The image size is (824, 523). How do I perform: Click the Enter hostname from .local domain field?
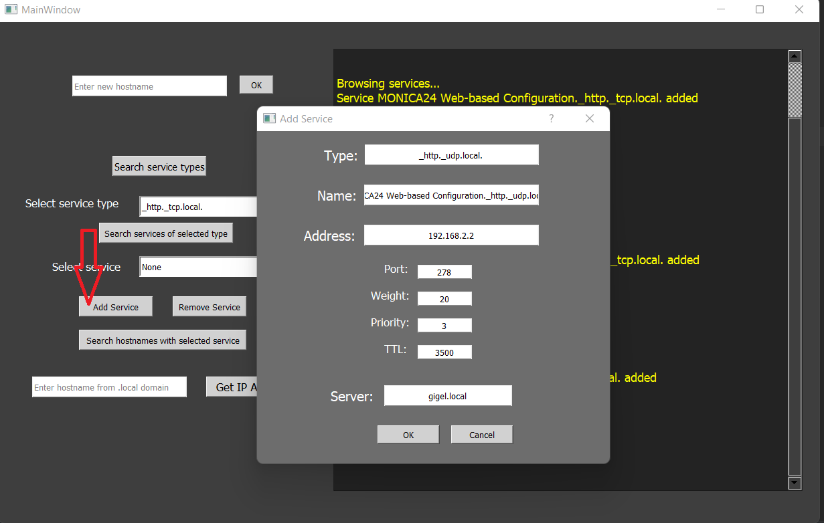(109, 387)
